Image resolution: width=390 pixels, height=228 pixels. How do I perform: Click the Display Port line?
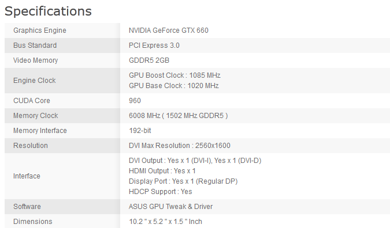click(183, 181)
